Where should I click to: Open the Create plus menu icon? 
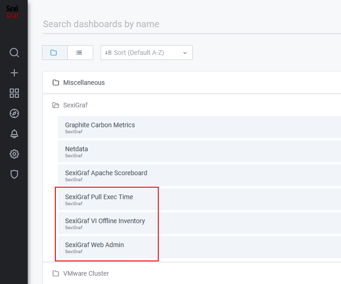(x=14, y=73)
